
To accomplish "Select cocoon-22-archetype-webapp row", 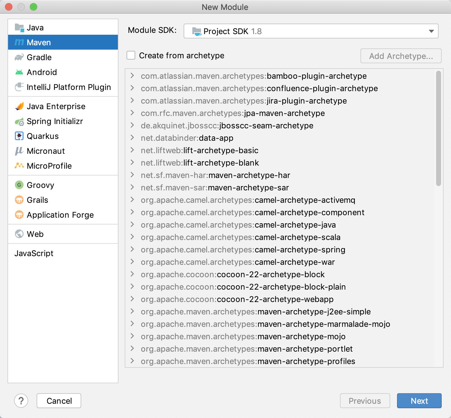I will pyautogui.click(x=284, y=299).
